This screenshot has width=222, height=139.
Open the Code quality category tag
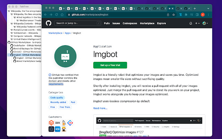click(57, 98)
